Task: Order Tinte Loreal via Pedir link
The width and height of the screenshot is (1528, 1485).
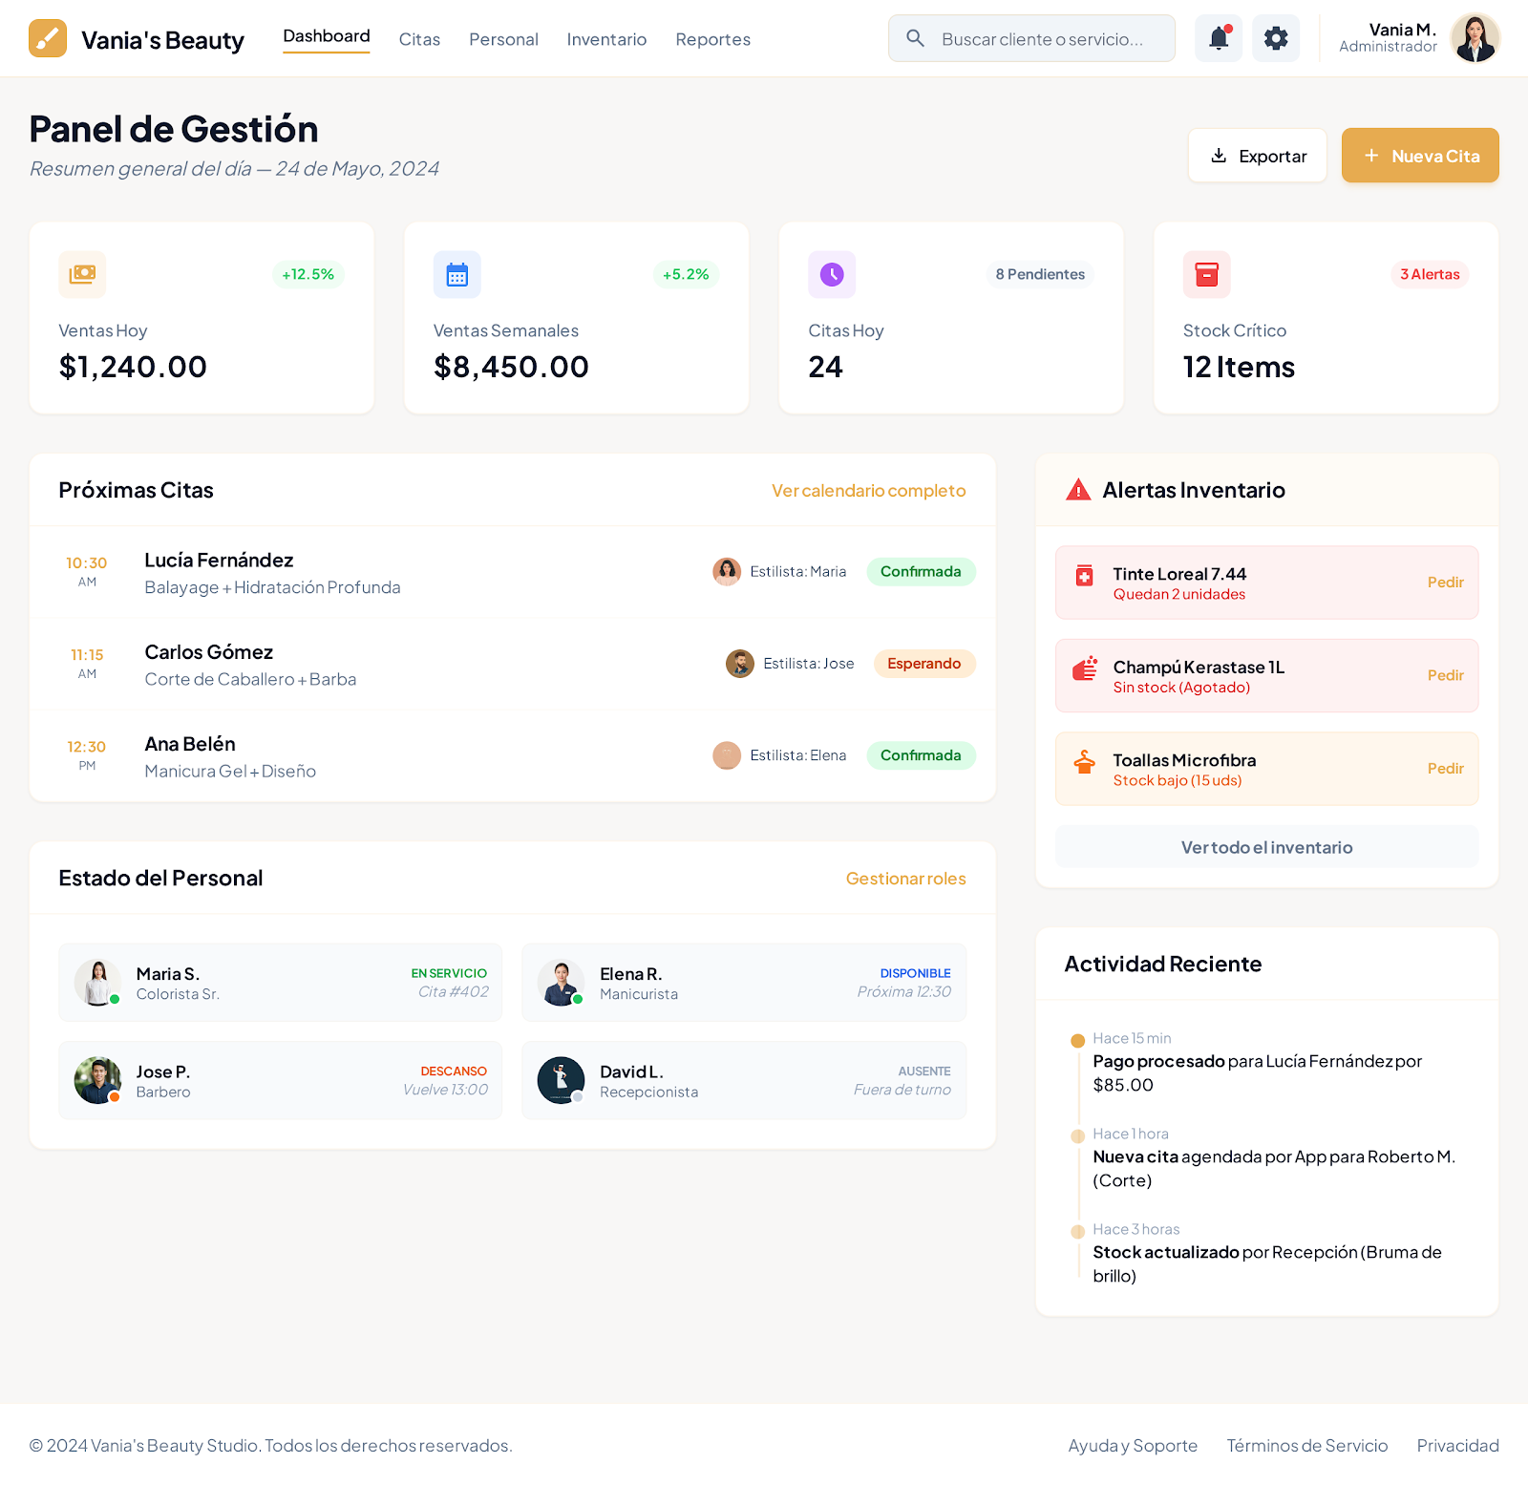Action: click(1446, 582)
